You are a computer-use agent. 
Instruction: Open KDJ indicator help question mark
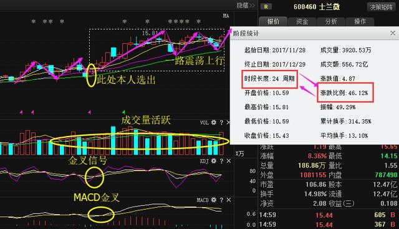coord(221,161)
